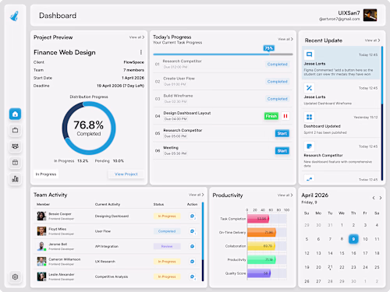390x292 pixels.
Task: Select April 24 in the calendar
Action: [365, 267]
